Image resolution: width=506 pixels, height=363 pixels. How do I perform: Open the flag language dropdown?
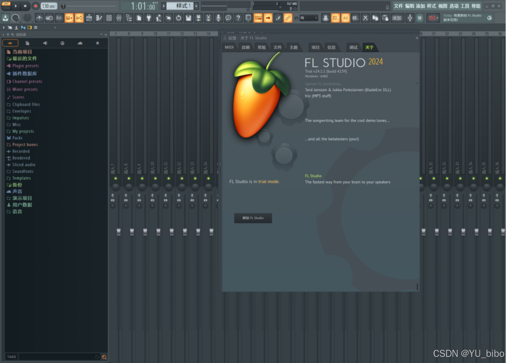point(433,18)
